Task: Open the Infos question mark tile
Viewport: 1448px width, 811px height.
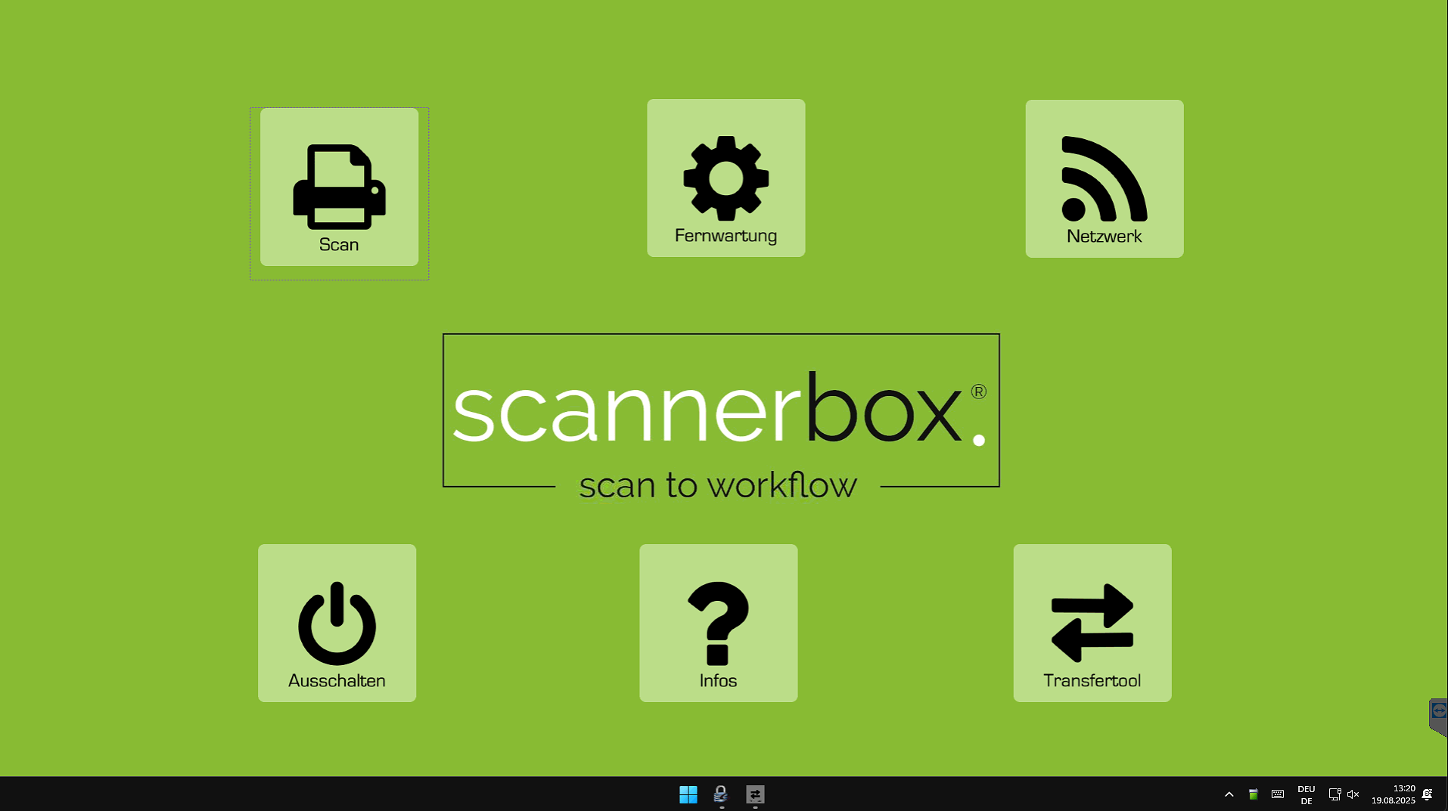Action: (x=718, y=623)
